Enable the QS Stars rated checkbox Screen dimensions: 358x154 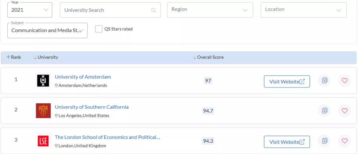(x=99, y=29)
